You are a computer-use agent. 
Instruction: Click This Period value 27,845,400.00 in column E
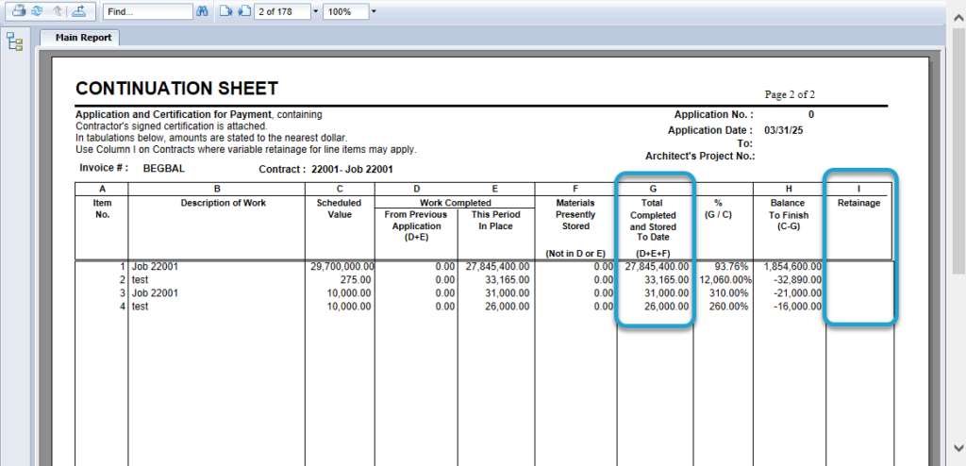[498, 267]
